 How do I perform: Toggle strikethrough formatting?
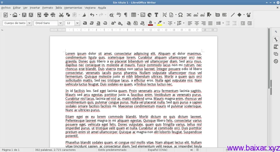click(x=105, y=23)
